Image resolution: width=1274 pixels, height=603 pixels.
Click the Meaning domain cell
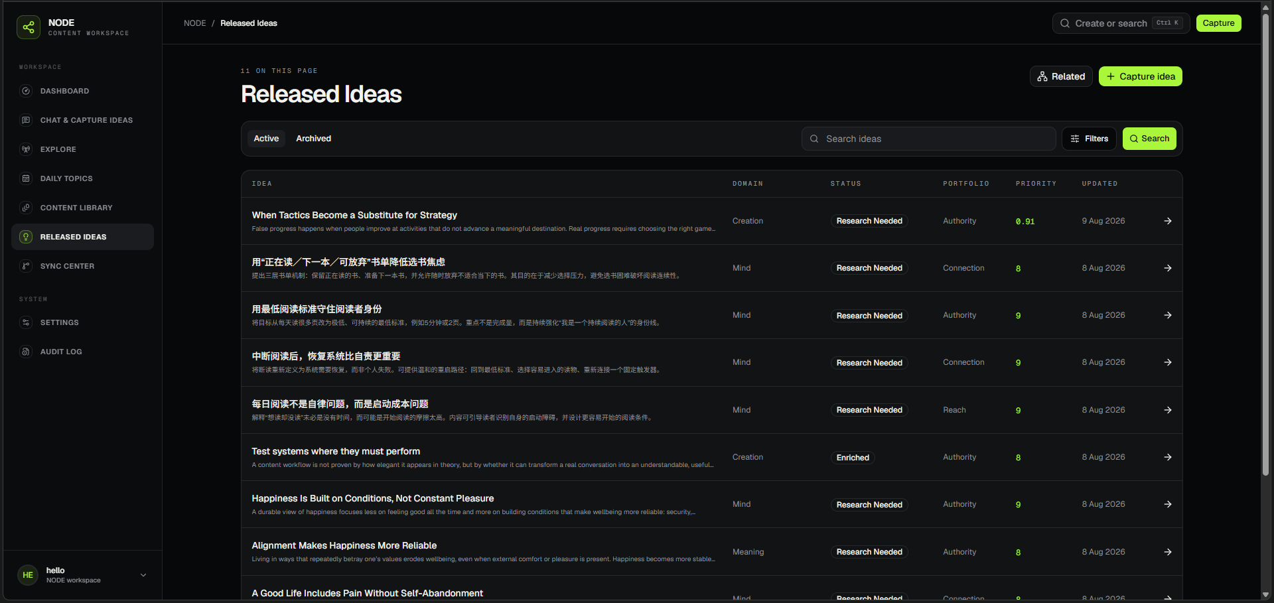coord(748,552)
